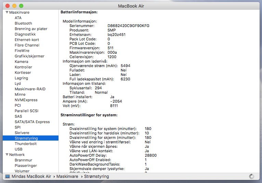Click Cellerevisjon value 1200

pyautogui.click(x=112, y=57)
